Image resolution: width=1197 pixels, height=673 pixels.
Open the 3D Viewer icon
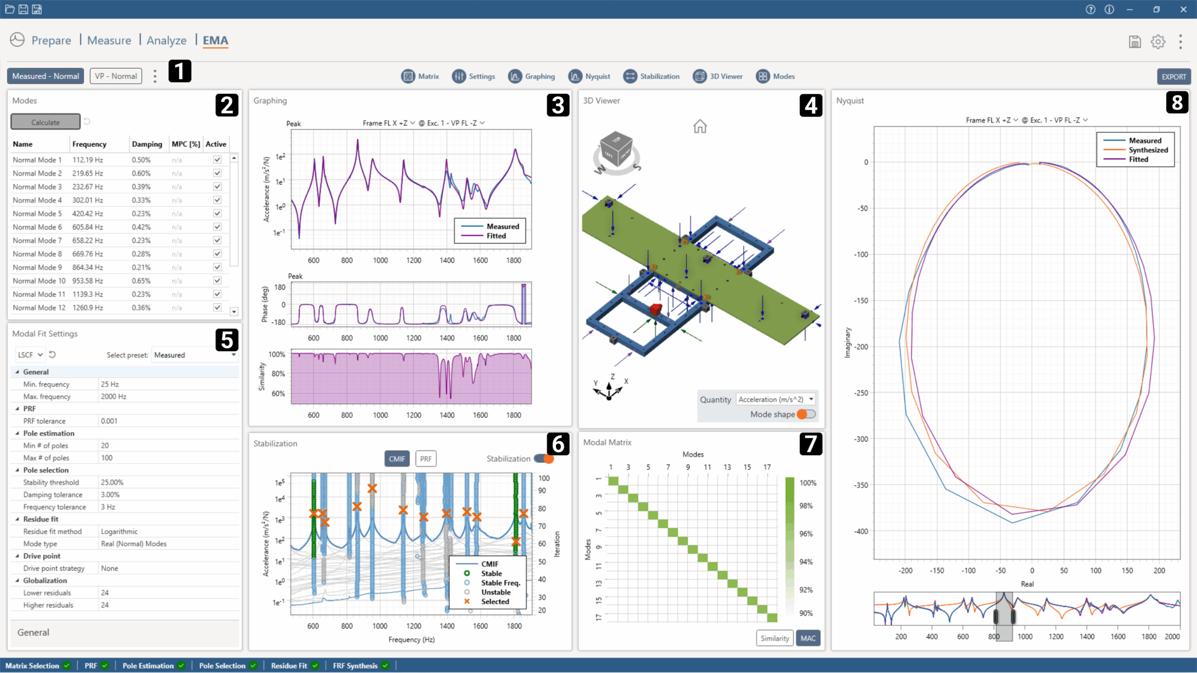699,76
